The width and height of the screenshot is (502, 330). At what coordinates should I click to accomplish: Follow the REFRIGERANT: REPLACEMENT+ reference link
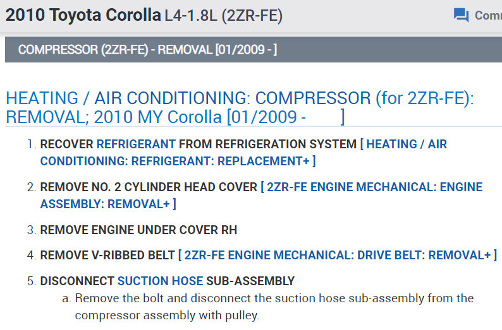coord(178,161)
